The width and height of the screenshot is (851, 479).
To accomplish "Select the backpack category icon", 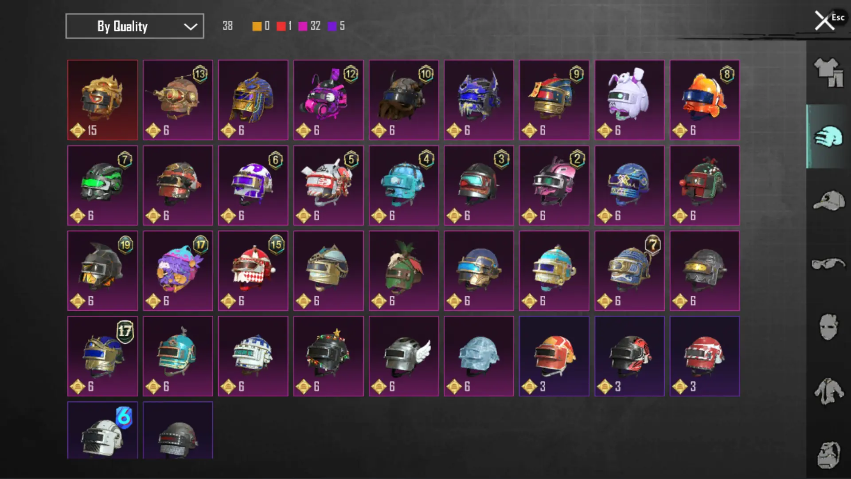I will (828, 455).
